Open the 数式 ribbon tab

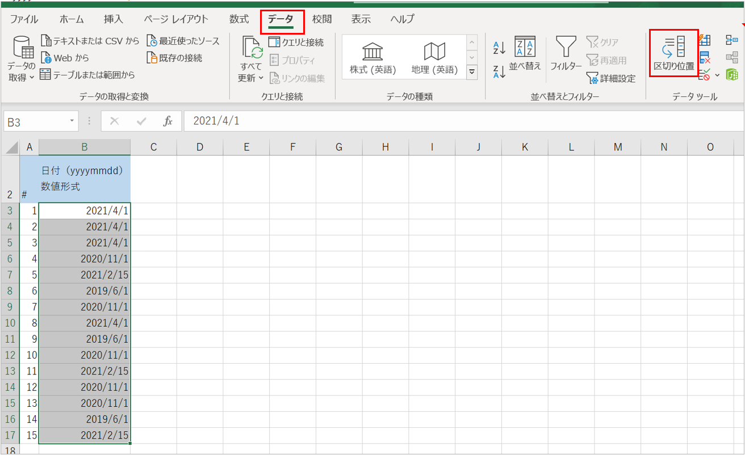[239, 19]
